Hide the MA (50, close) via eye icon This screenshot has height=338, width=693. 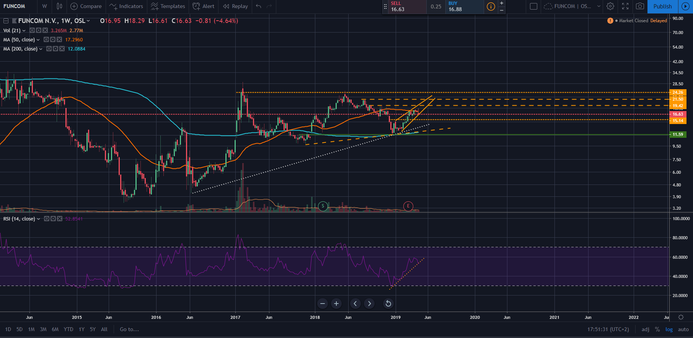click(x=46, y=39)
